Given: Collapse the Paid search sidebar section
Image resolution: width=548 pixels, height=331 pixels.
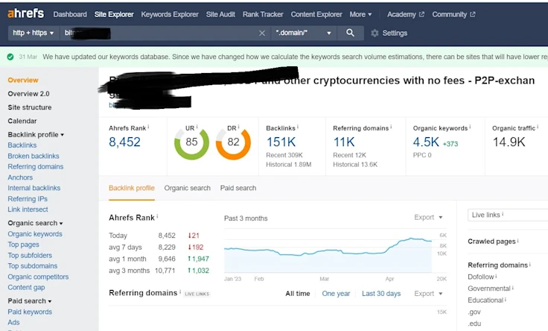Looking at the screenshot, I should coord(29,301).
